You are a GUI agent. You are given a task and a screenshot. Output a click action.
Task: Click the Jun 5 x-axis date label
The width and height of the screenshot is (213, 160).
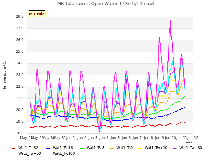click(x=115, y=138)
